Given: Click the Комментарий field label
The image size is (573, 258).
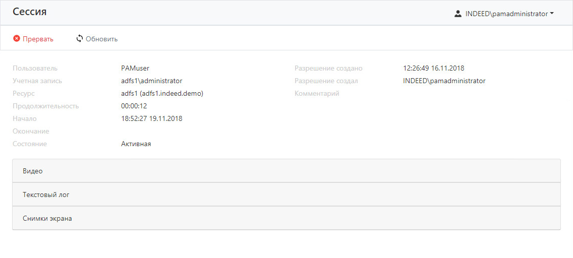Looking at the screenshot, I should [317, 93].
